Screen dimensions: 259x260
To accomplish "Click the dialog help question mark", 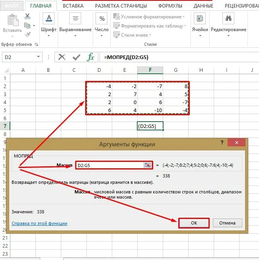I will click(x=222, y=142).
